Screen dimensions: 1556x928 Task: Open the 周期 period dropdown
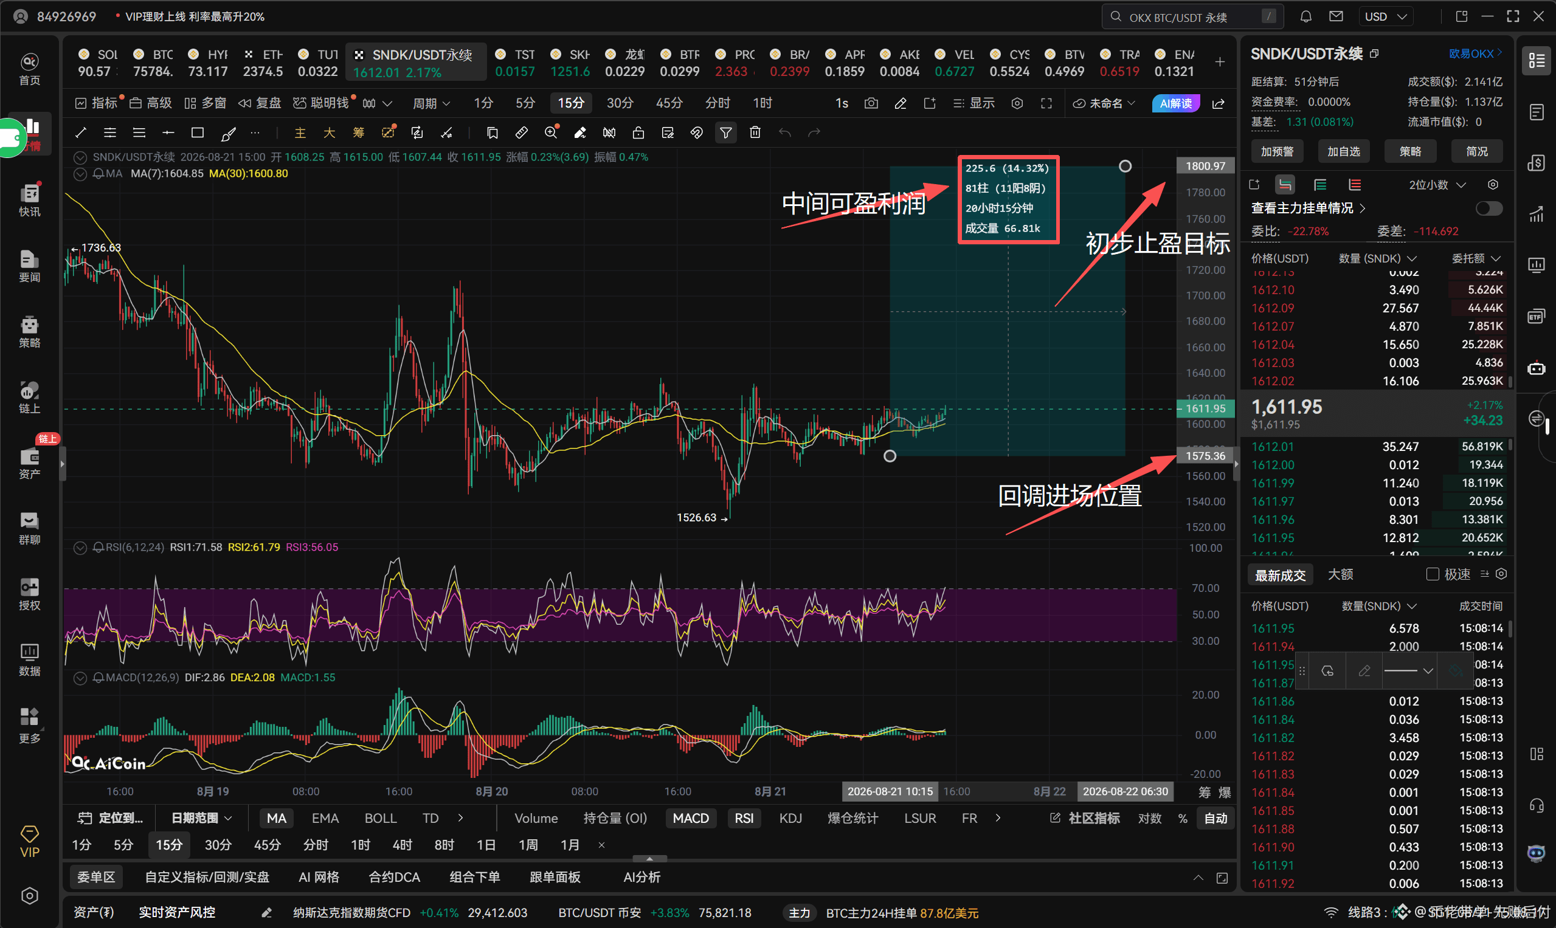432,103
